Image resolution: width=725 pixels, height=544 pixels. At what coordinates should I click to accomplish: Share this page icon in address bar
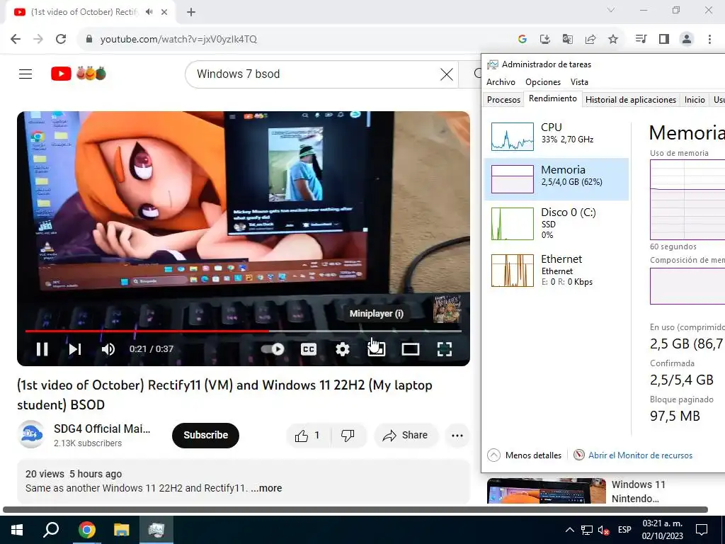[590, 40]
